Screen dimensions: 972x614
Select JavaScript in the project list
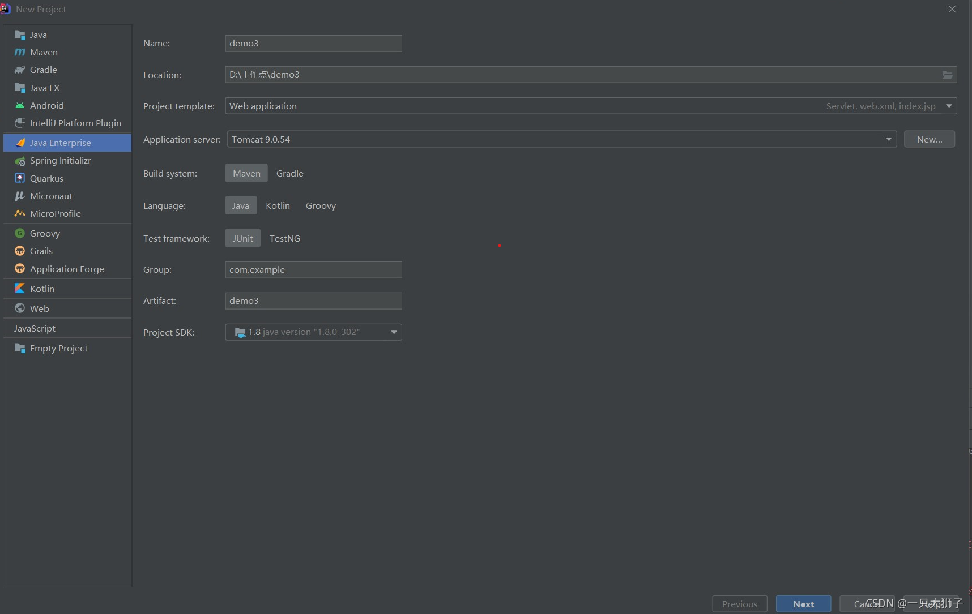point(67,328)
